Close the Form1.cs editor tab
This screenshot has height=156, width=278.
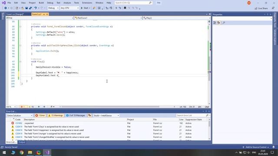click(47, 14)
